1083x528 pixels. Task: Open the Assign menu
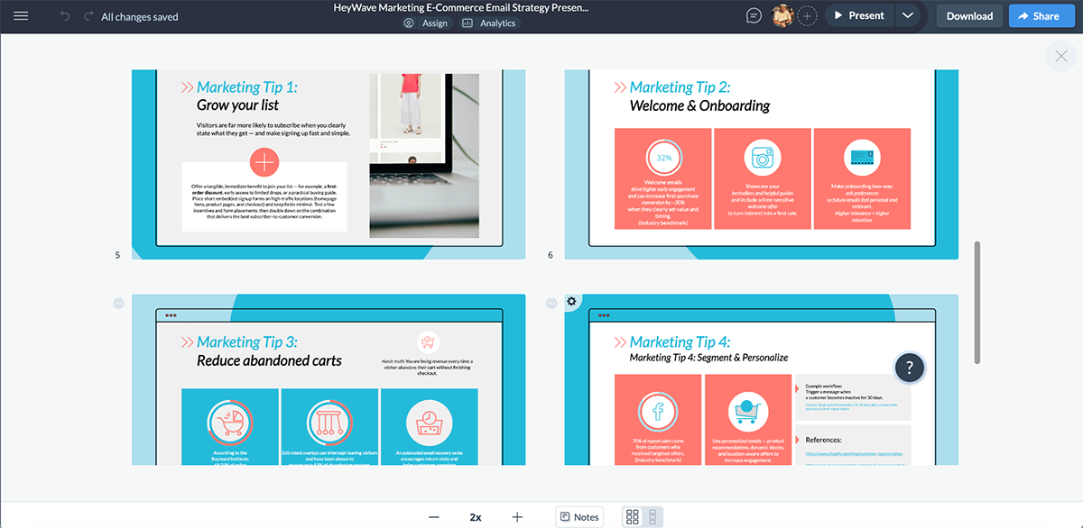point(427,23)
